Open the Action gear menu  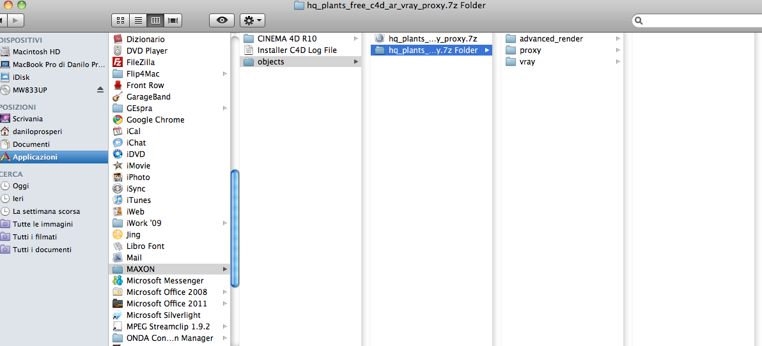(x=253, y=20)
